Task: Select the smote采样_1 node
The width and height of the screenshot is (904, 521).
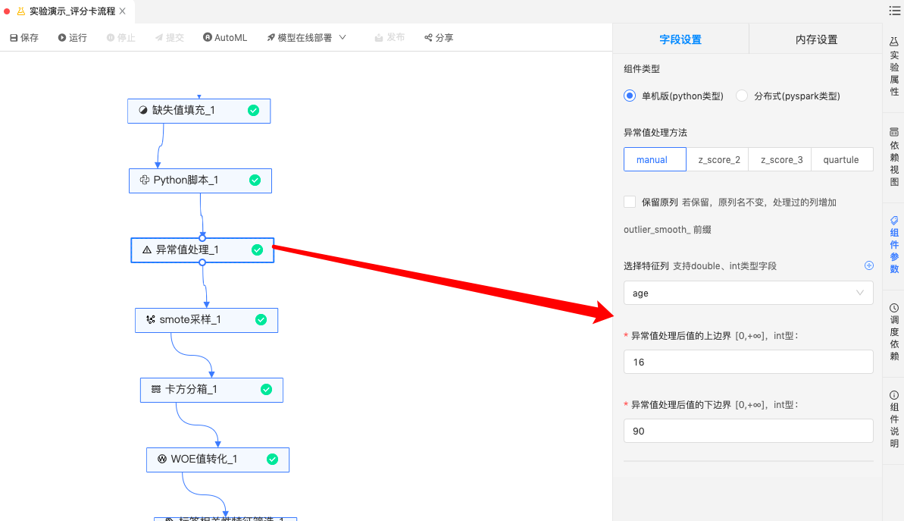Action: (206, 319)
